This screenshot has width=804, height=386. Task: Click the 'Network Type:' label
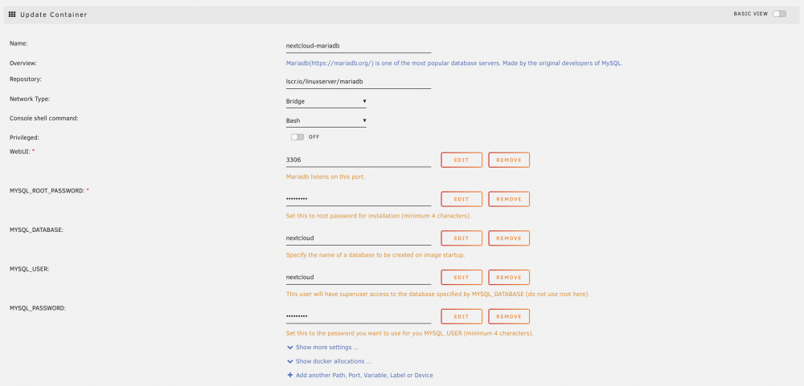click(30, 99)
